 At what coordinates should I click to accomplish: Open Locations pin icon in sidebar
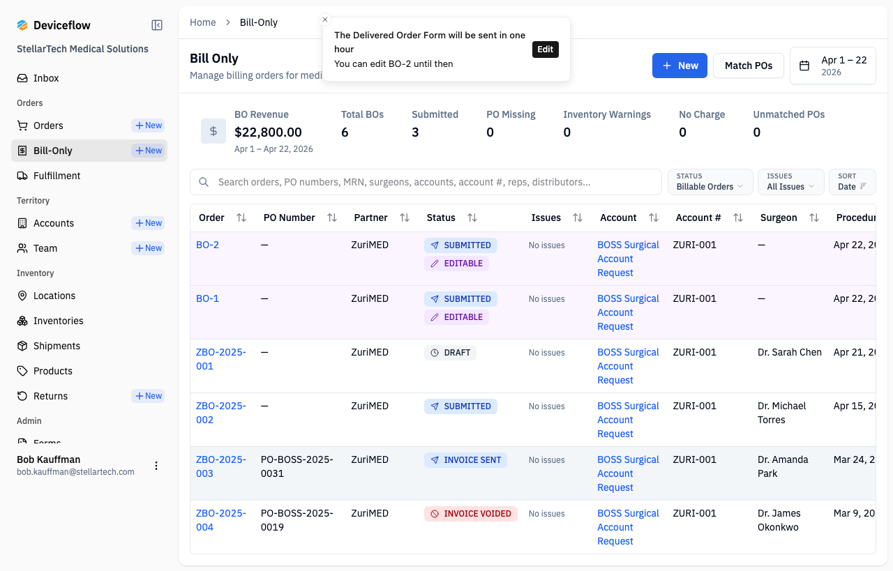[22, 296]
